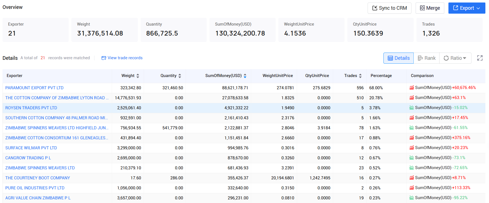Open SOUTHERN COTTON COMPANY 48 PALMER link

click(57, 118)
